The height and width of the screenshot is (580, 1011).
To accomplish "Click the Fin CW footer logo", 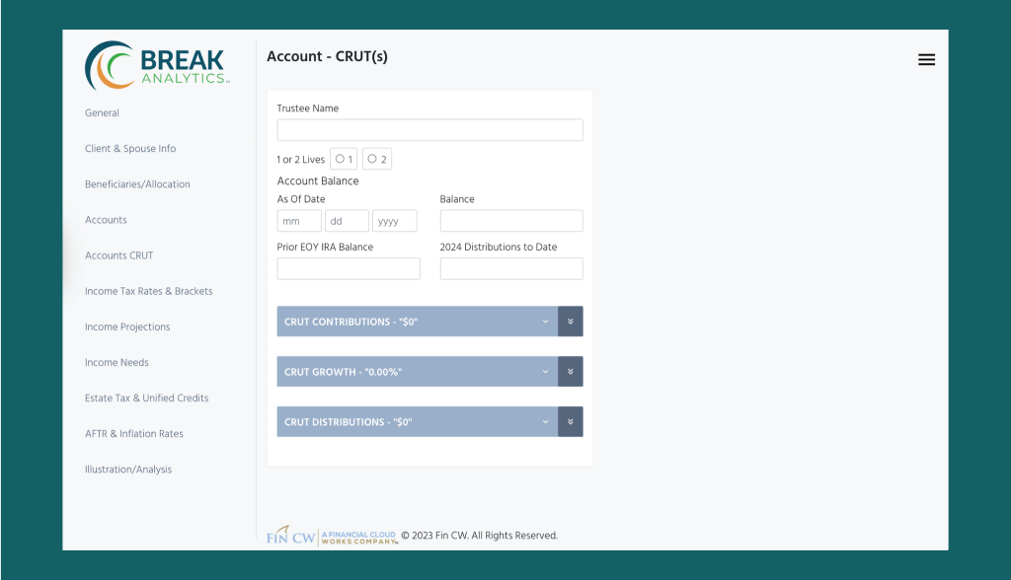I will tap(332, 536).
